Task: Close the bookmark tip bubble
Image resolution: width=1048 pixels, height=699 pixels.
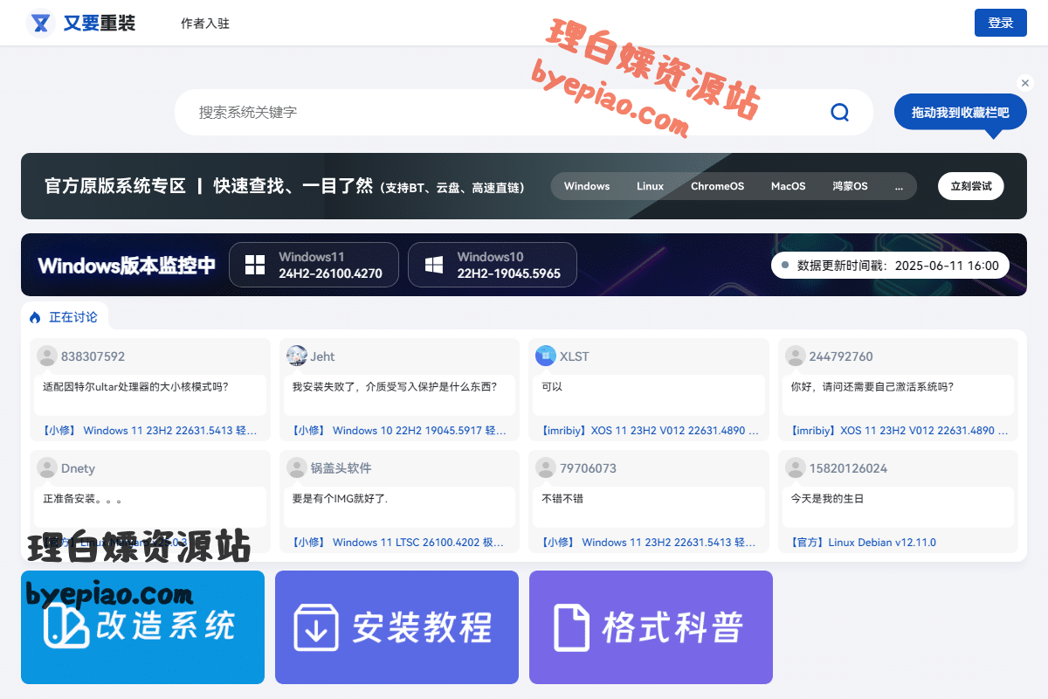Action: [1025, 83]
